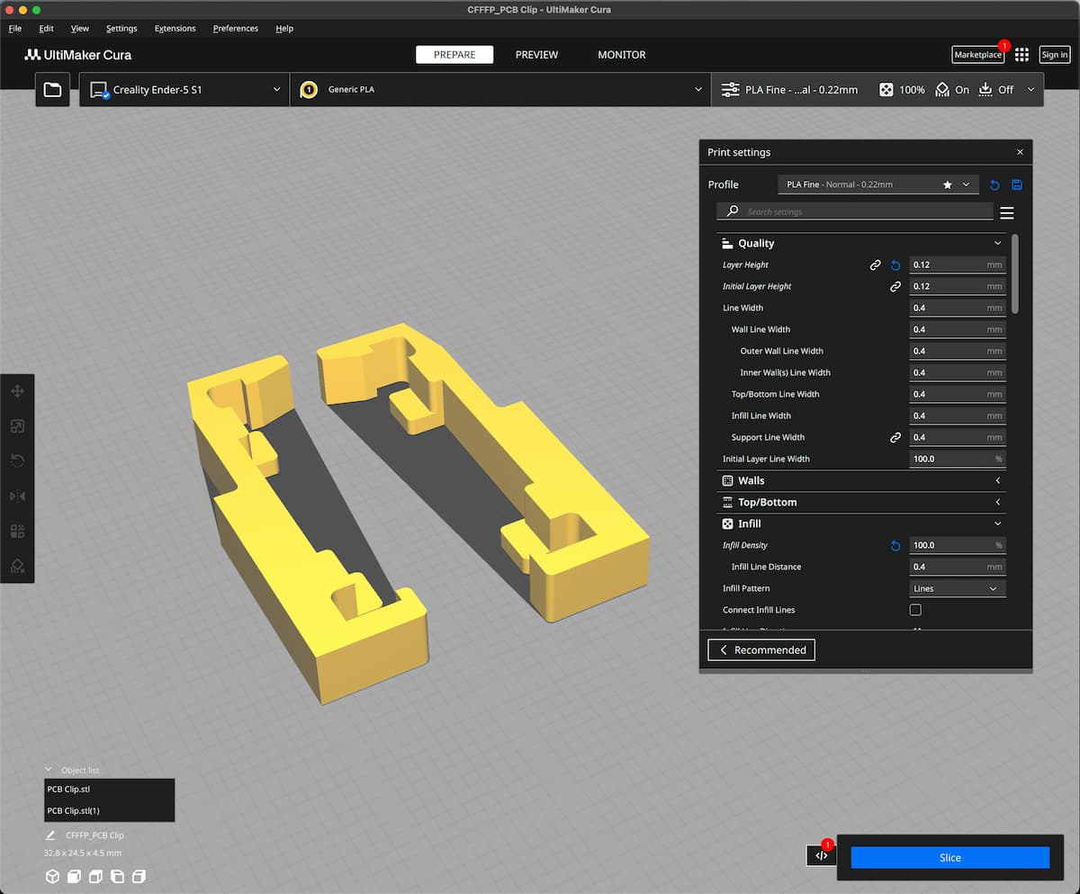Expand the Top/Bottom settings section
This screenshot has height=894, width=1080.
[861, 503]
